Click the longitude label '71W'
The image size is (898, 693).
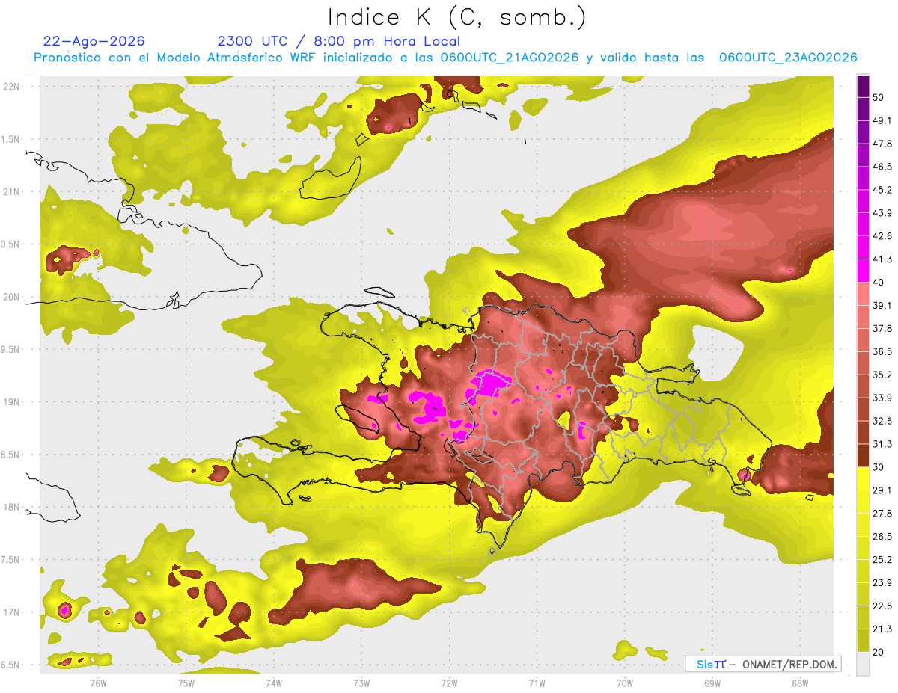point(537,683)
